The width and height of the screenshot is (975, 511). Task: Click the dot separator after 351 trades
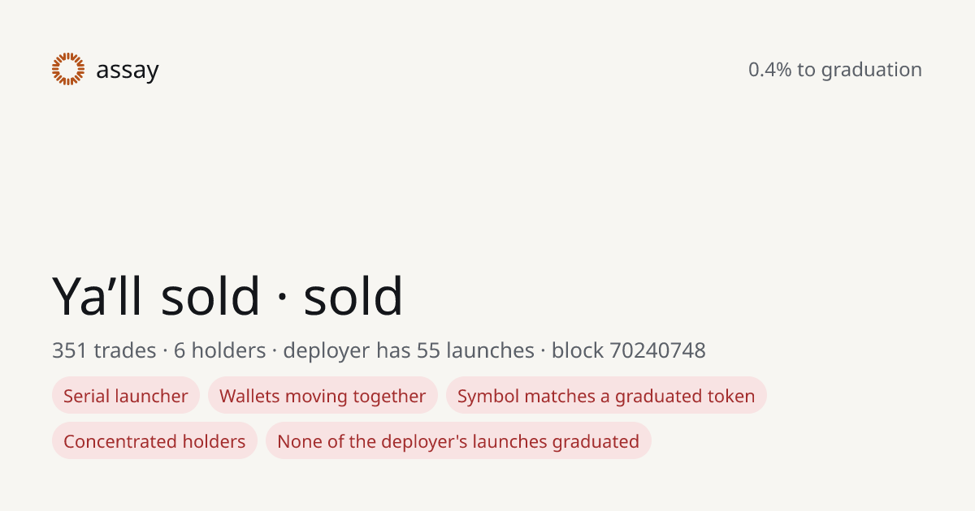point(165,351)
